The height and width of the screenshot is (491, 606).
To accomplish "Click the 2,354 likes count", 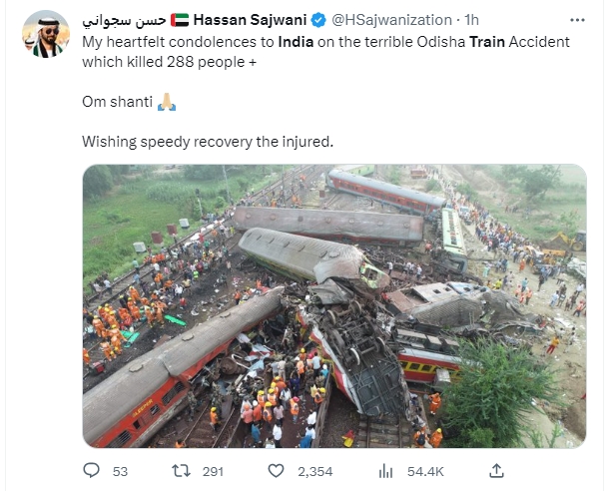I will point(315,471).
